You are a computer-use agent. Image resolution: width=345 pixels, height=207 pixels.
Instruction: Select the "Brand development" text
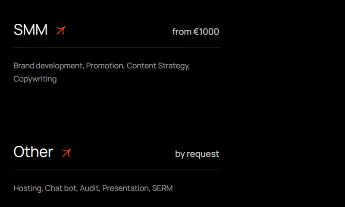47,66
